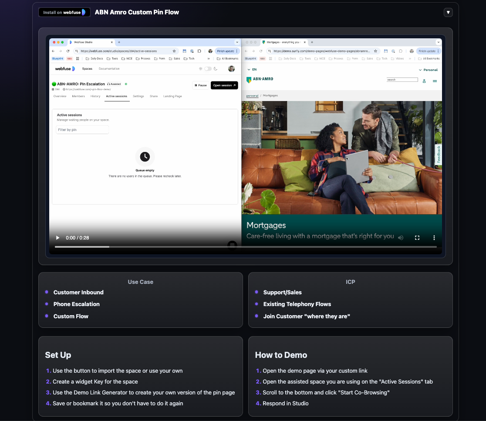The width and height of the screenshot is (486, 421).
Task: Click the webfuse logo in the Studio header
Action: pos(65,69)
